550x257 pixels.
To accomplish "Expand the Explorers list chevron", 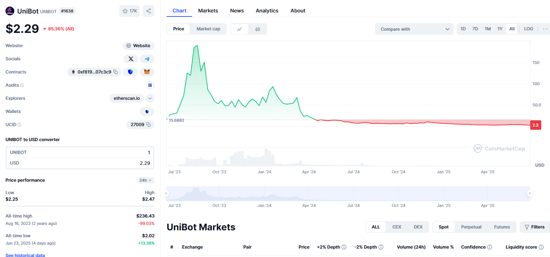I will tap(150, 98).
